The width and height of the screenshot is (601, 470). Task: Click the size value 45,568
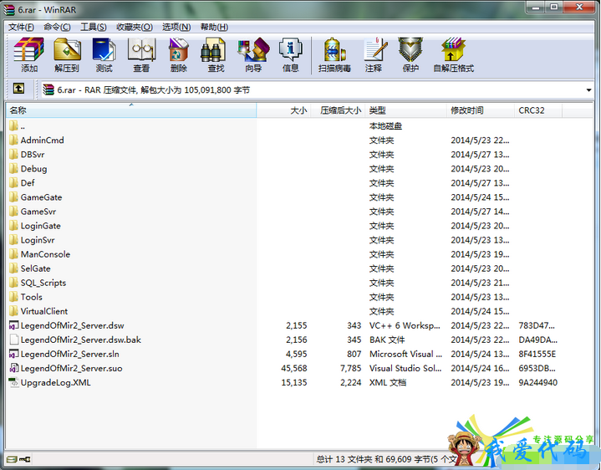(x=294, y=369)
